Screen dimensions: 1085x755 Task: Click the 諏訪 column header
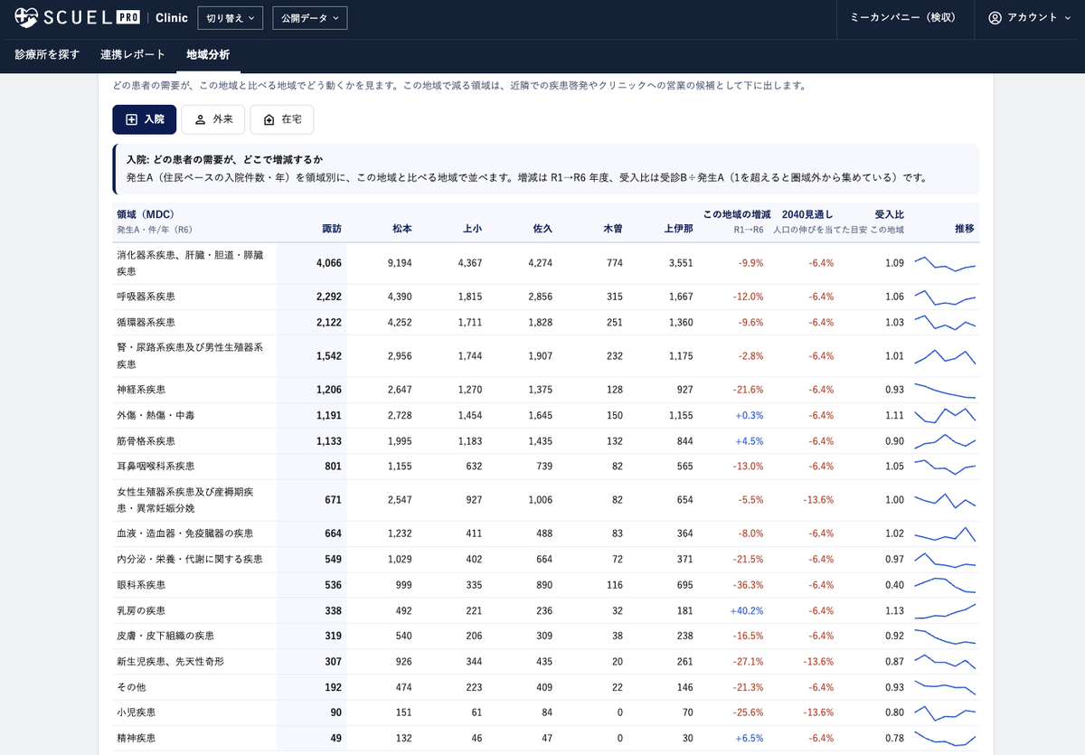[332, 229]
